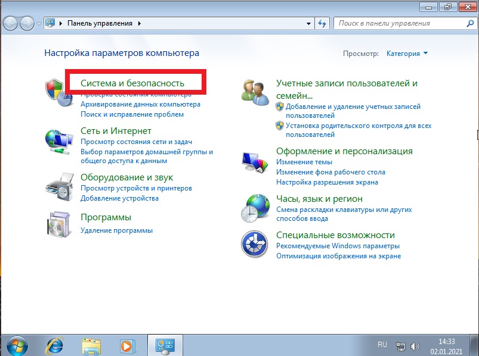The image size is (479, 356).
Task: Select Панель управления in the address breadcrumb
Action: [100, 23]
